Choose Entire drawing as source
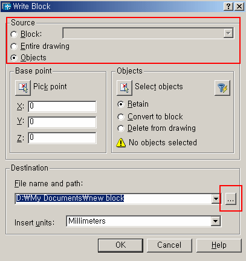 14,46
